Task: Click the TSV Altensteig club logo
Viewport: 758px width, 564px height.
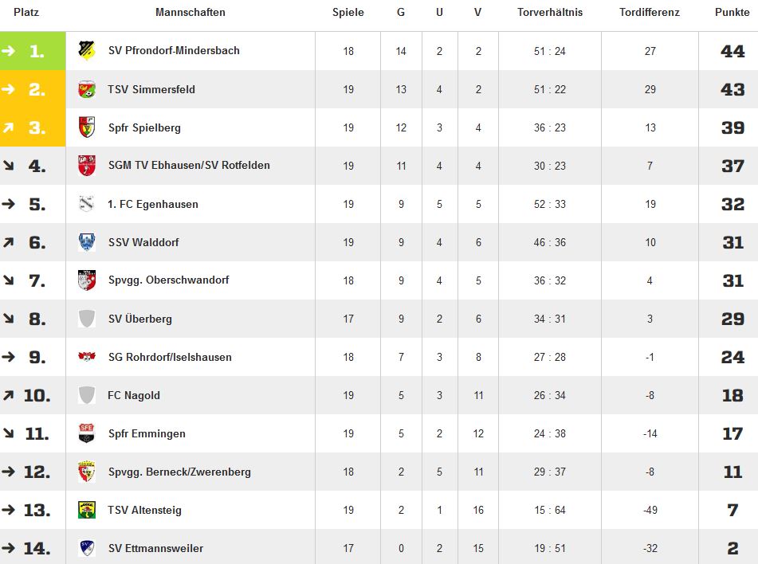Action: [87, 510]
